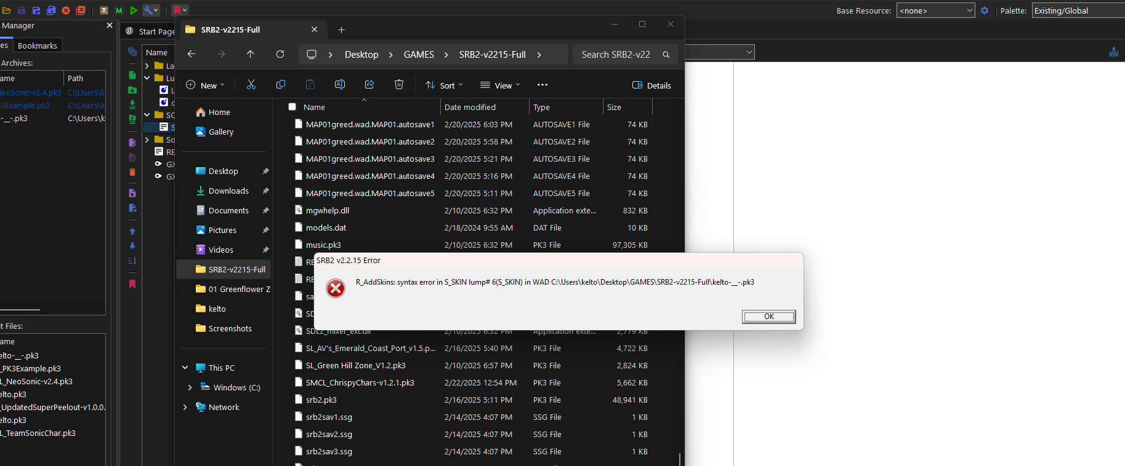Screen dimensions: 1125x466
Task: Toggle the Details pane button
Action: (x=651, y=85)
